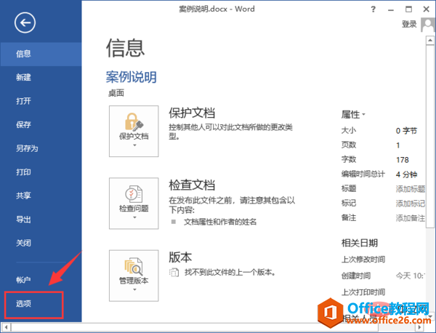Open the Account menu item
Screen dimensions: 436x333
41,280
